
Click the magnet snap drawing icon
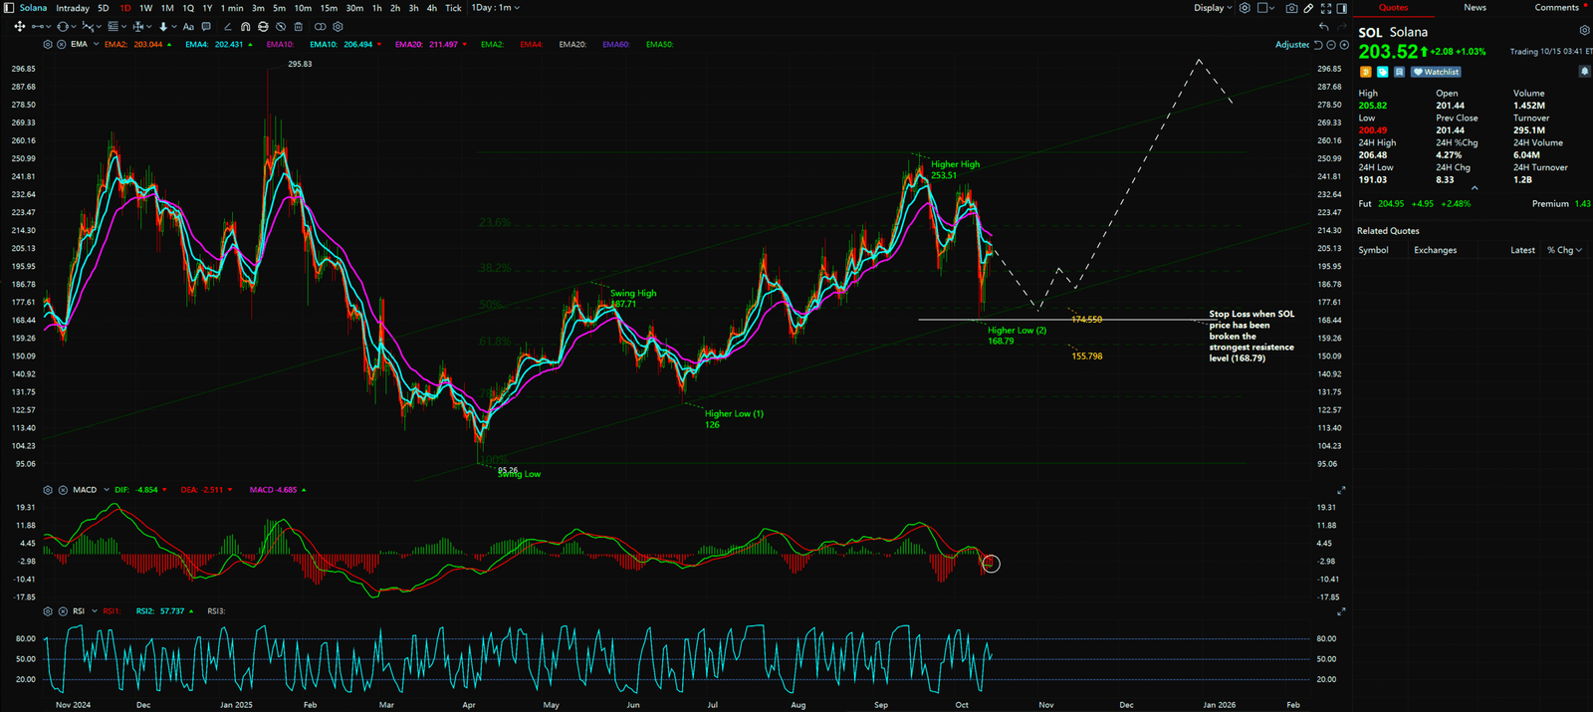pos(245,27)
